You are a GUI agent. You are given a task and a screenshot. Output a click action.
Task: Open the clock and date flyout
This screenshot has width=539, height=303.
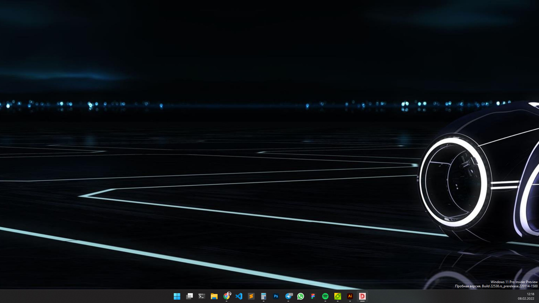point(530,294)
